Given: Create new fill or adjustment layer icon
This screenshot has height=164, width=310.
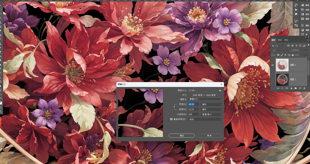Looking at the screenshot, I should click(x=291, y=88).
